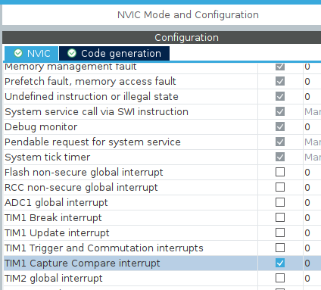Select the TIM1 Break interrupt row

coord(162,217)
